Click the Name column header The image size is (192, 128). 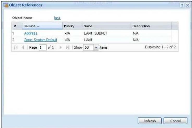pyautogui.click(x=106, y=26)
